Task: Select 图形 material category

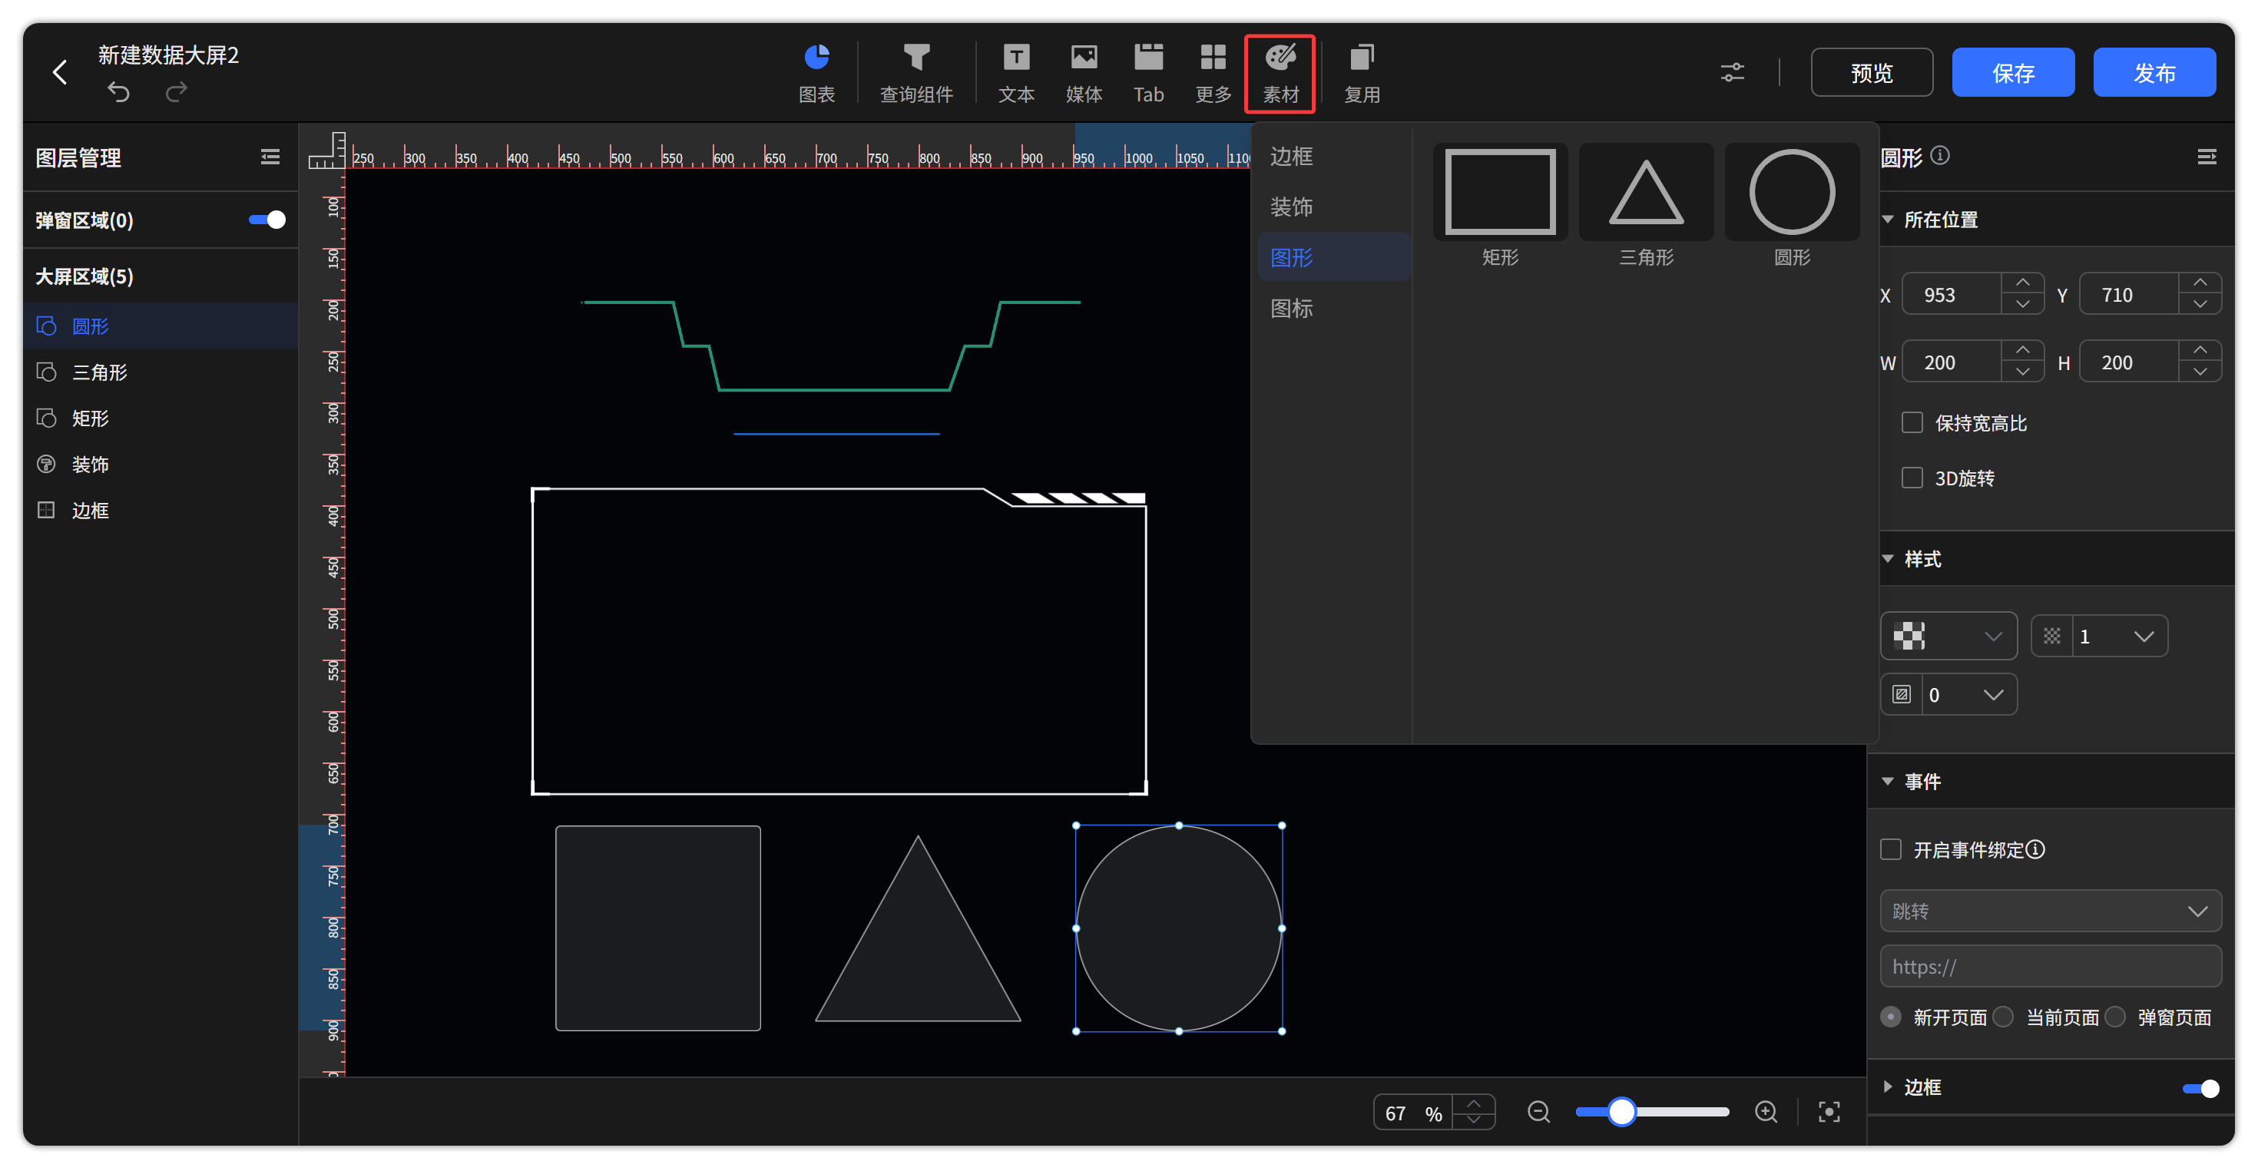Action: (1333, 257)
